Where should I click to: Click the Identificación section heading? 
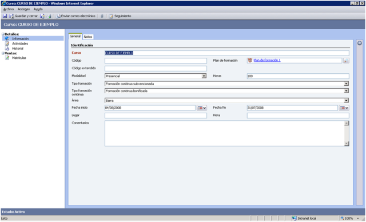click(x=82, y=45)
